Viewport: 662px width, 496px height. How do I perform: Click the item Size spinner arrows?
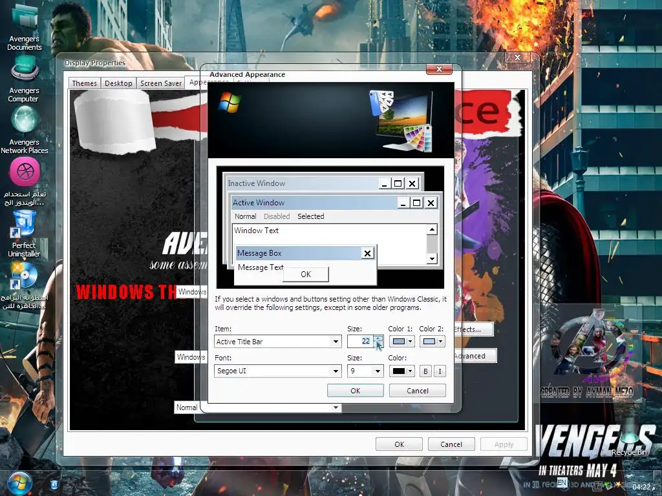pyautogui.click(x=378, y=341)
